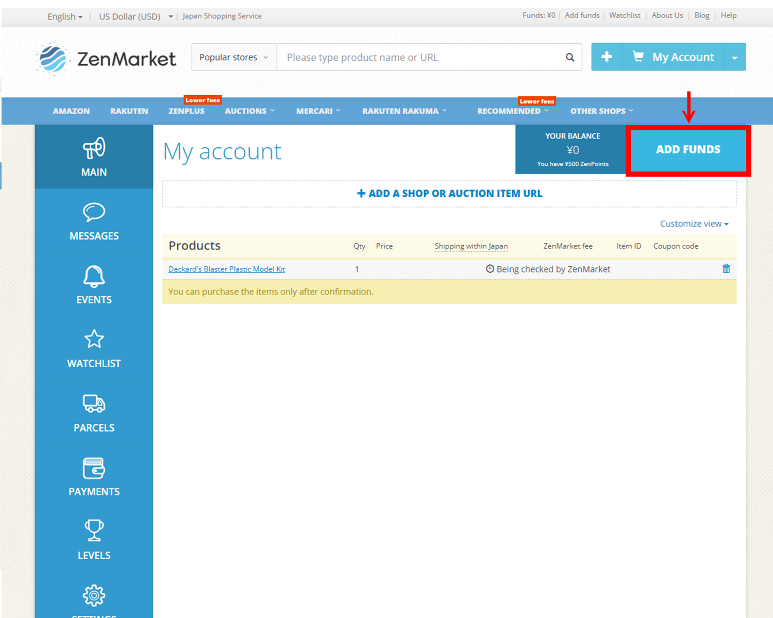Open Main via the megaphone icon
Screen dimensions: 773x618
click(94, 148)
